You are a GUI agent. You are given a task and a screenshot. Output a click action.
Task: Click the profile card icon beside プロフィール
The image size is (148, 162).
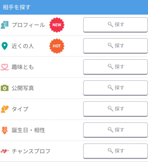point(5,25)
